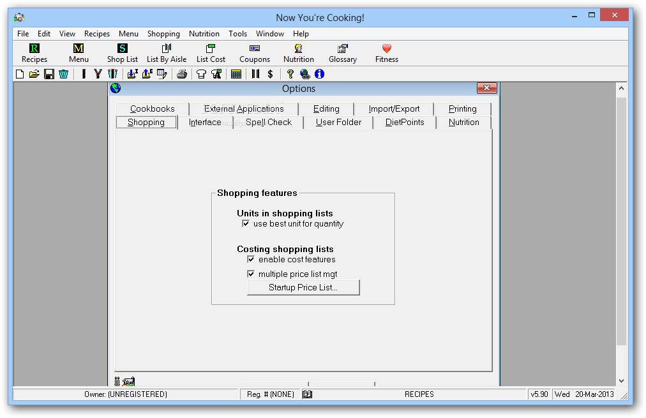Click the import icon with down arrow

coord(132,74)
